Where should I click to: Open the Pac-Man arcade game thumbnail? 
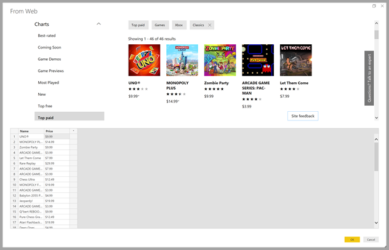tap(258, 60)
